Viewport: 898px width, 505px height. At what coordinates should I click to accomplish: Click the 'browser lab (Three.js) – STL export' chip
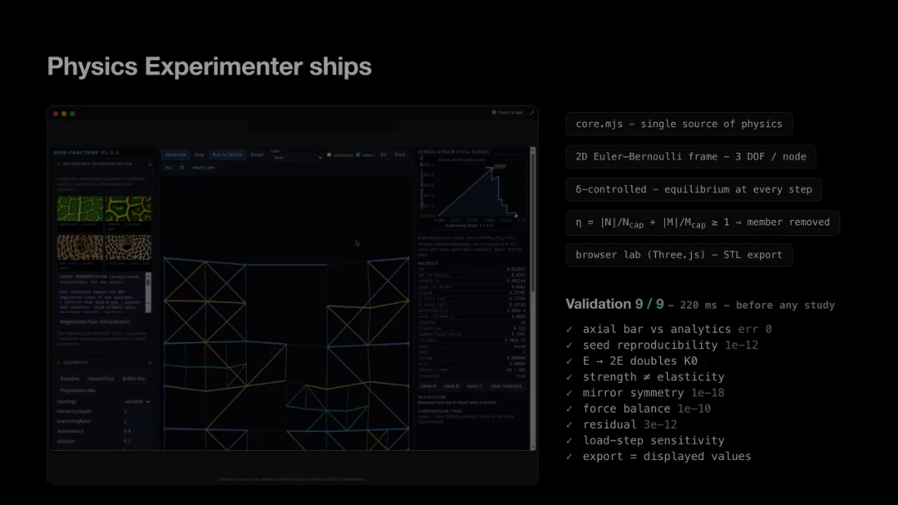[678, 255]
